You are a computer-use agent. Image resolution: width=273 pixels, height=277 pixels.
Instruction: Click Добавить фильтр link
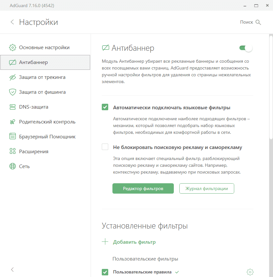coord(134,242)
